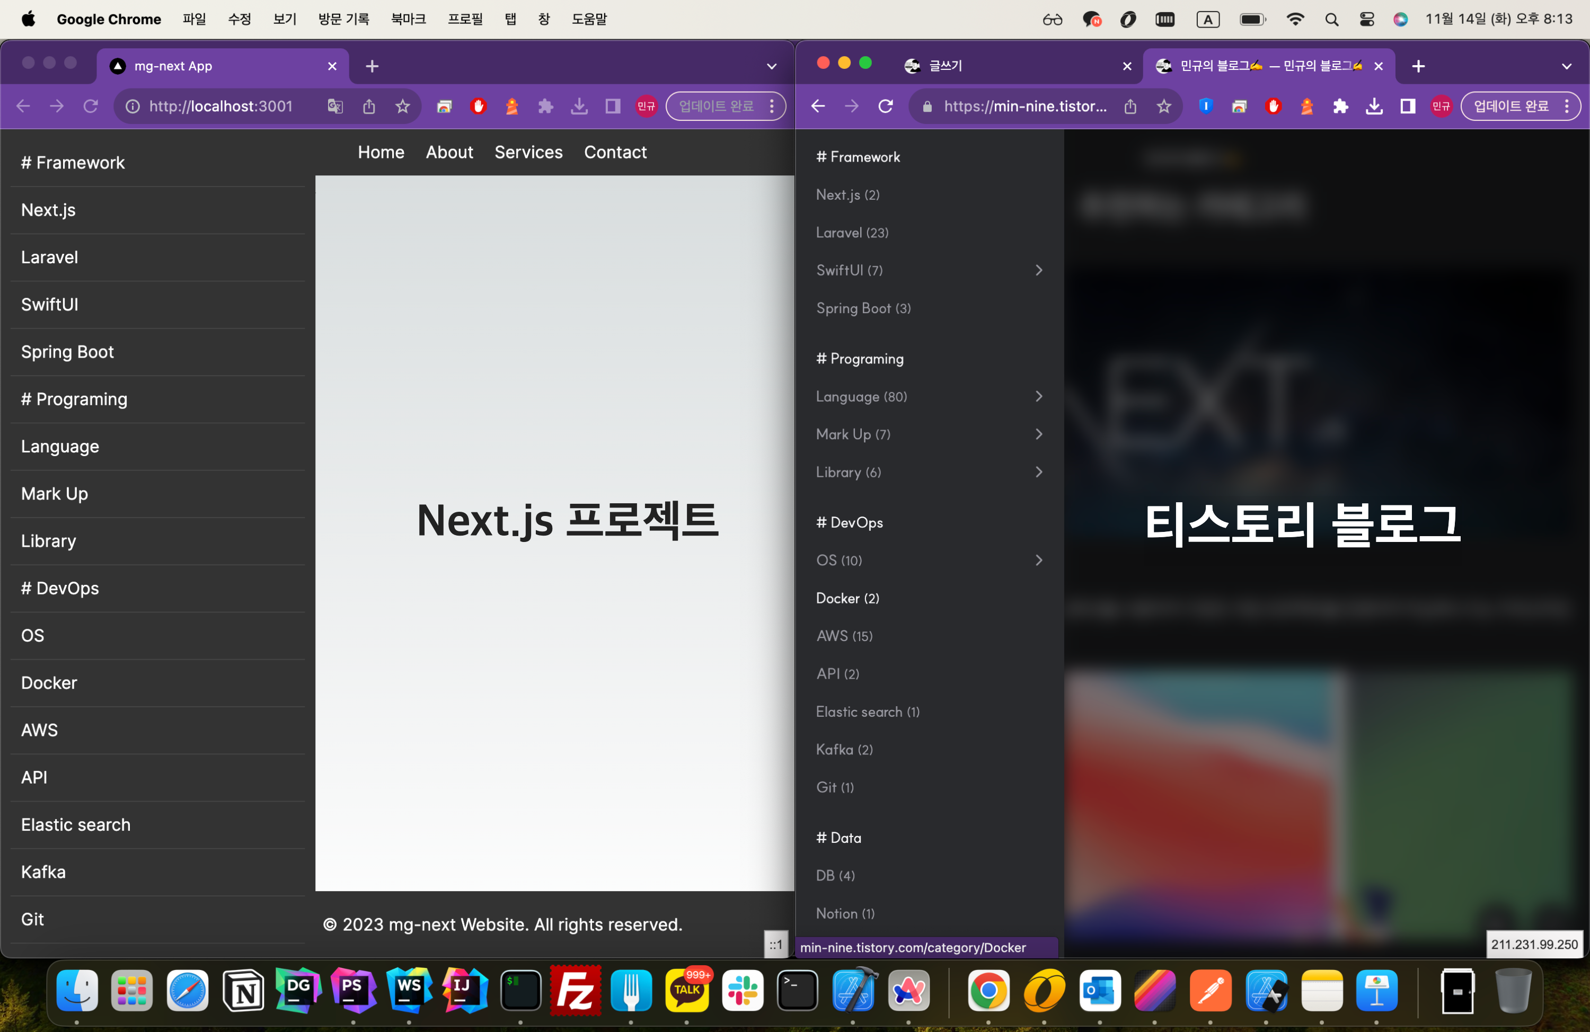Reload the Tistory blog page

[x=886, y=106]
